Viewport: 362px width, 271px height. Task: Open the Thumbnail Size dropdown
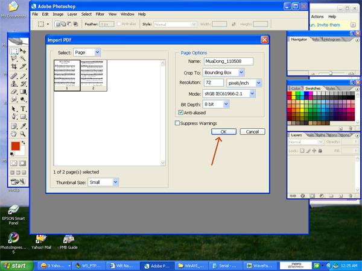103,182
